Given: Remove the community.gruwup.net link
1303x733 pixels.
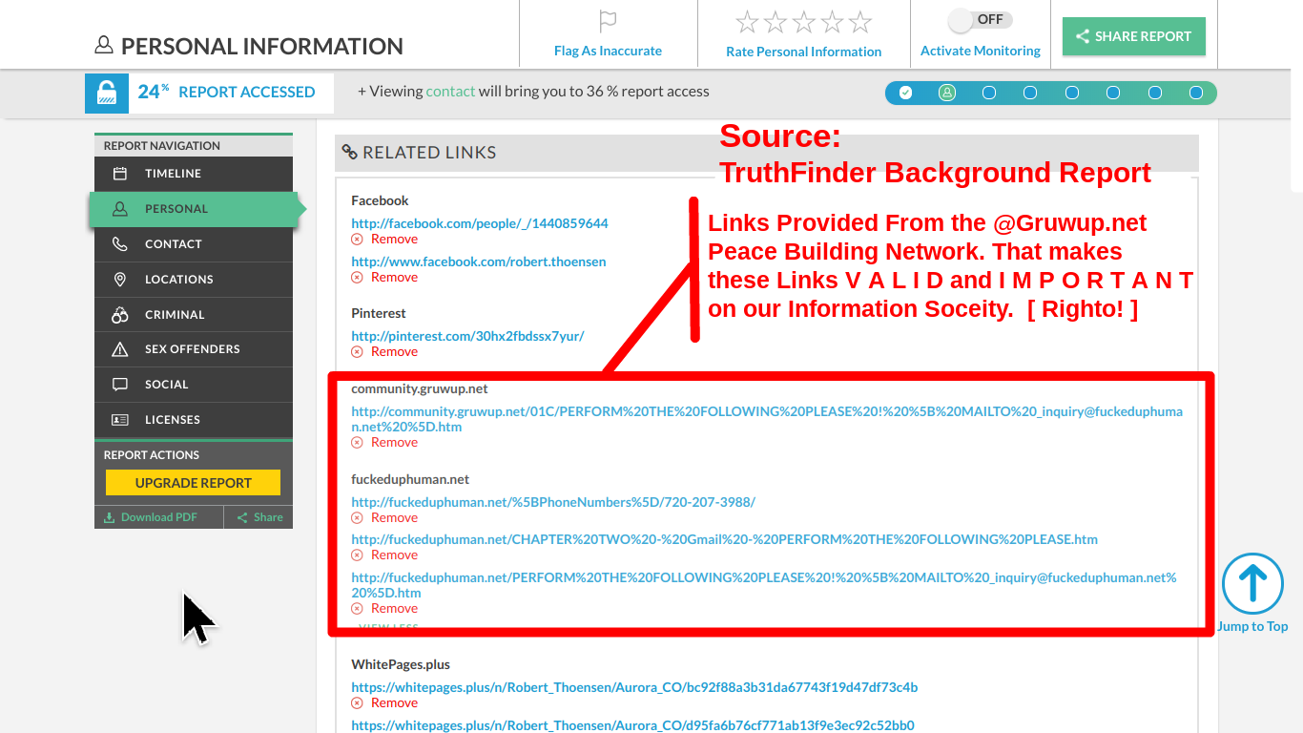Looking at the screenshot, I should (x=384, y=443).
